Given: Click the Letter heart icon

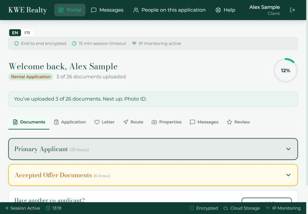Looking at the screenshot, I should (97, 122).
